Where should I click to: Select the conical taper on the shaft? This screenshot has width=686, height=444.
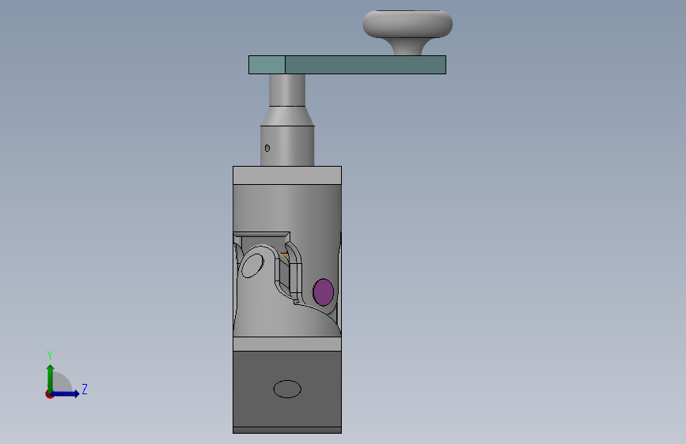coord(287,116)
